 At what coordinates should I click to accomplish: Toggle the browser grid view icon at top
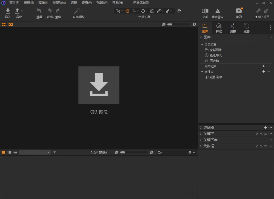4,24
